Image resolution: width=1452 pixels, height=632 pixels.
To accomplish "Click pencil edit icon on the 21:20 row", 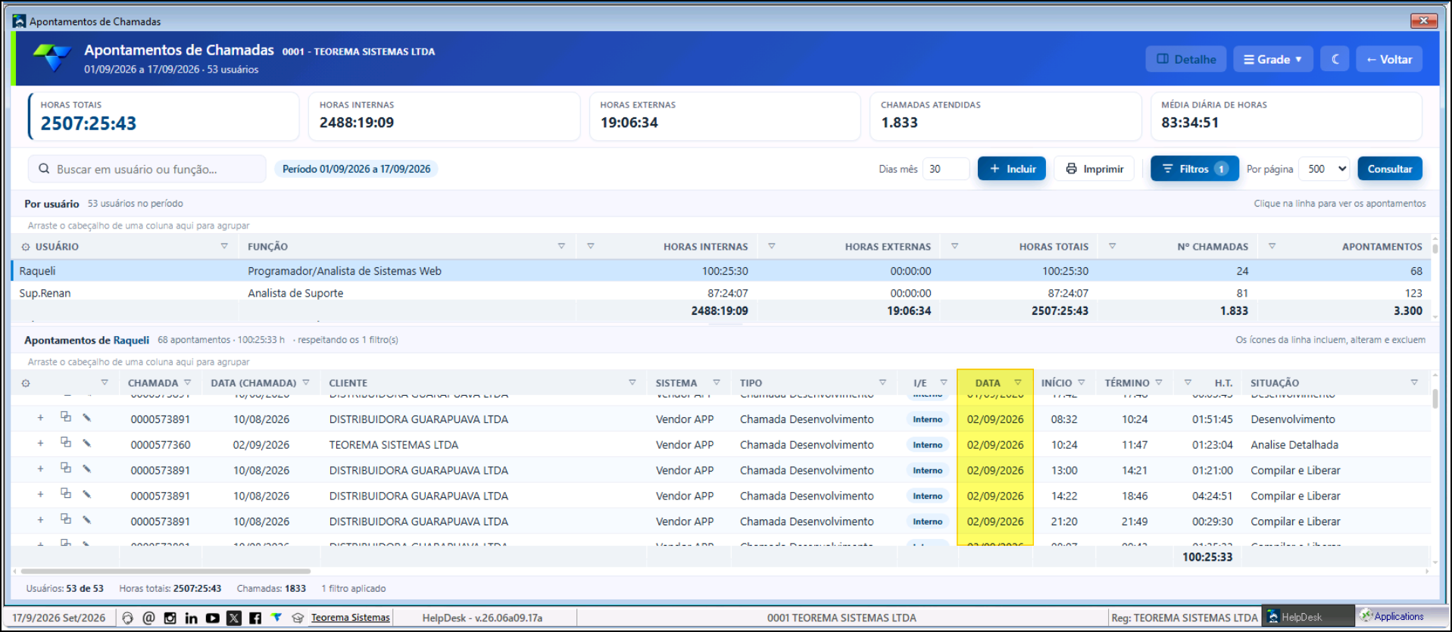I will 86,520.
